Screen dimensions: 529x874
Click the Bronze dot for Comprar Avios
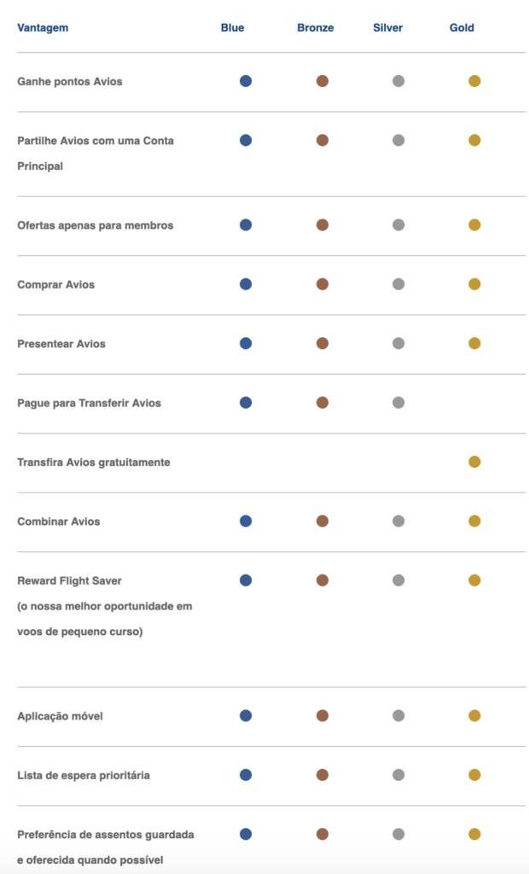(x=323, y=284)
